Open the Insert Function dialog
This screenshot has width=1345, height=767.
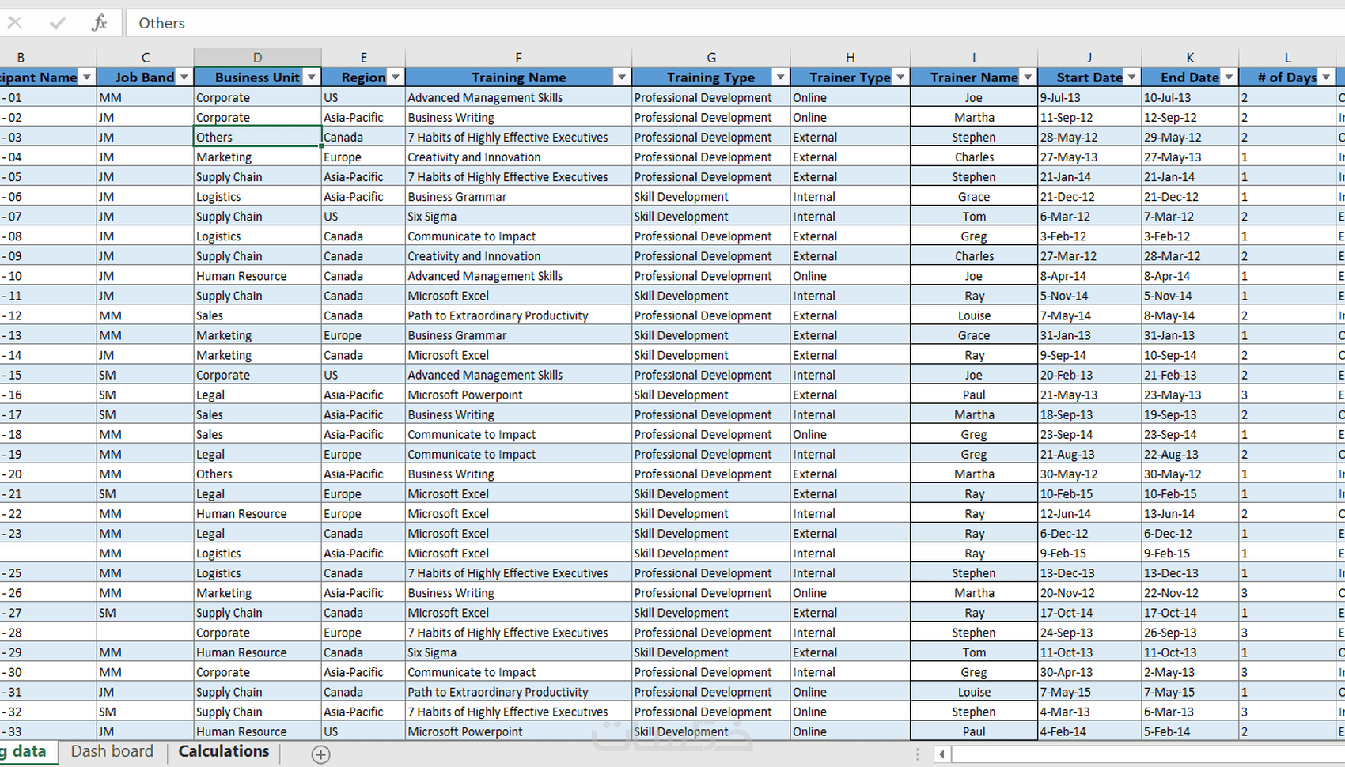pyautogui.click(x=99, y=23)
